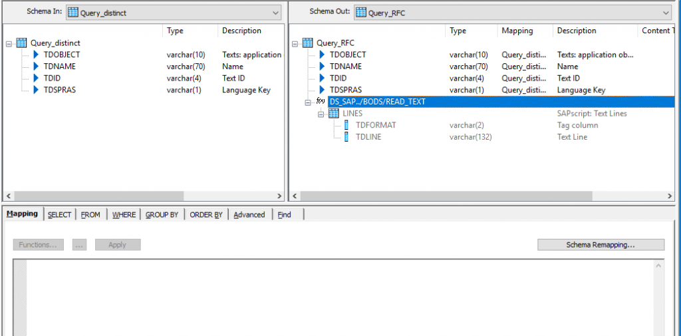The height and width of the screenshot is (336, 681).
Task: Click the Query_RFC table icon in the output tree
Action: pyautogui.click(x=307, y=43)
